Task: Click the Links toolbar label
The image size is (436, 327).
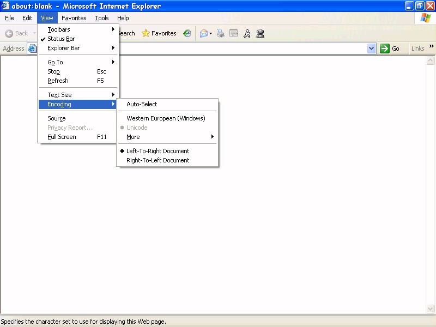Action: click(x=417, y=49)
